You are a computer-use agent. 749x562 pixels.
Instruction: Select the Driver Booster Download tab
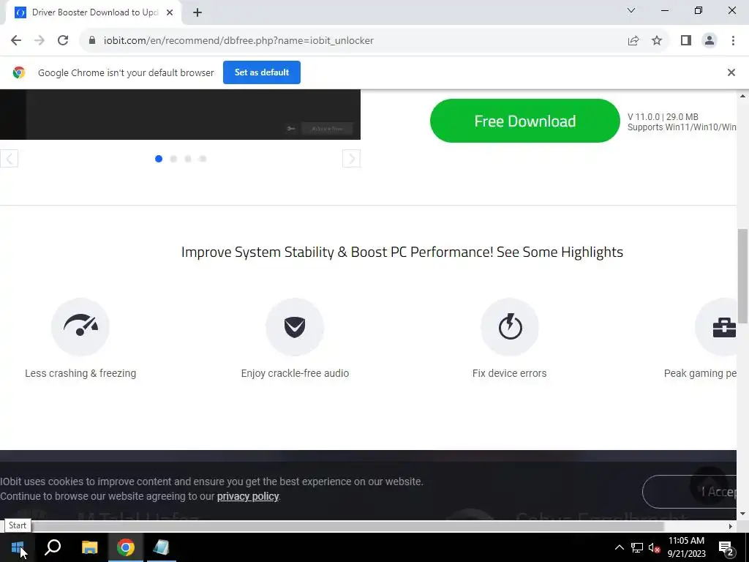94,12
